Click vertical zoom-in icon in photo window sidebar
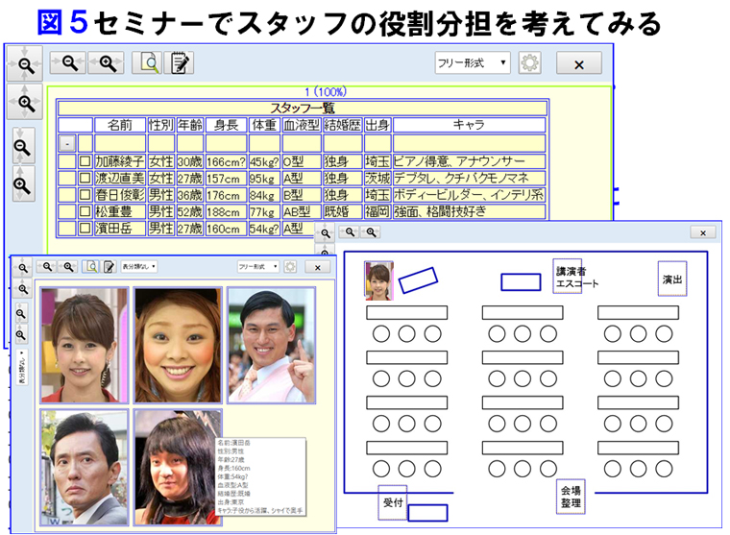This screenshot has width=730, height=535. 21,334
